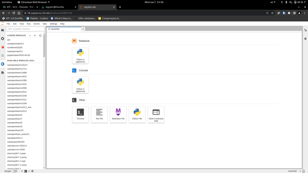The image size is (308, 173).
Task: Toggle the Chromium side panel button
Action: coord(294,13)
